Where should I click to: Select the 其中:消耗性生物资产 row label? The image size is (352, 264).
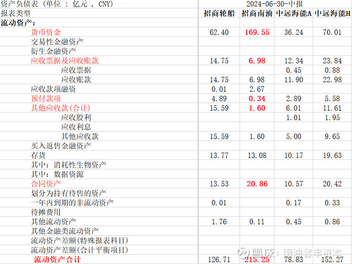pos(69,165)
